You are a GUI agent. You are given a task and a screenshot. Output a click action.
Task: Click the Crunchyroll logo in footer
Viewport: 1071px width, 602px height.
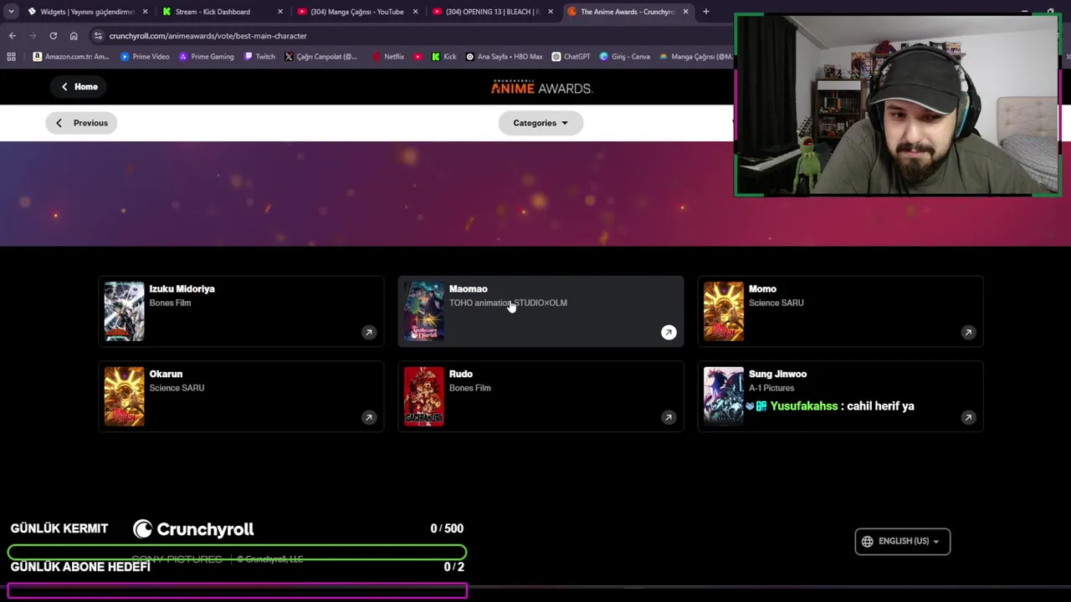[x=193, y=529]
